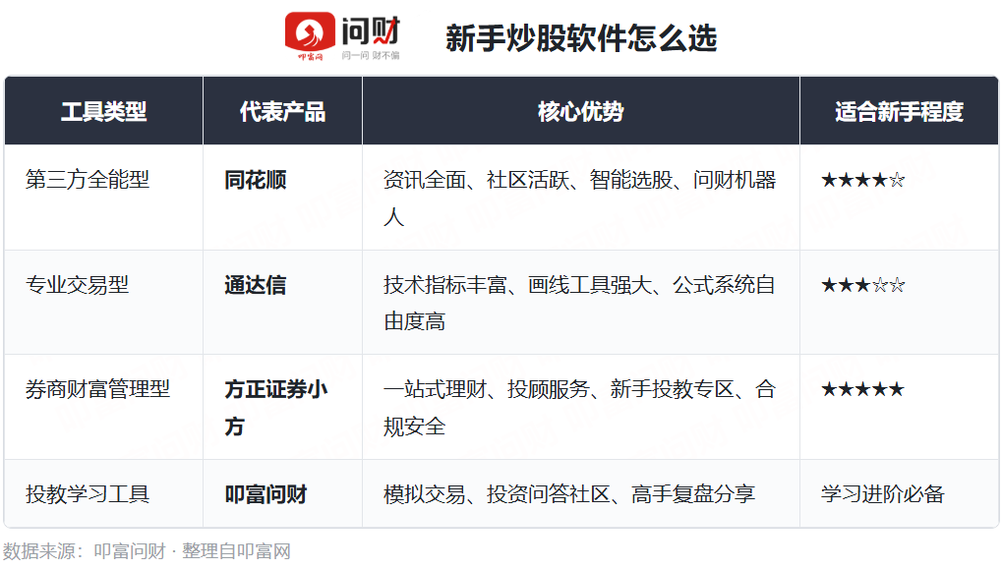Click the 一站式理财、投顾服务 advantages cell
The height and width of the screenshot is (569, 1002).
(579, 408)
